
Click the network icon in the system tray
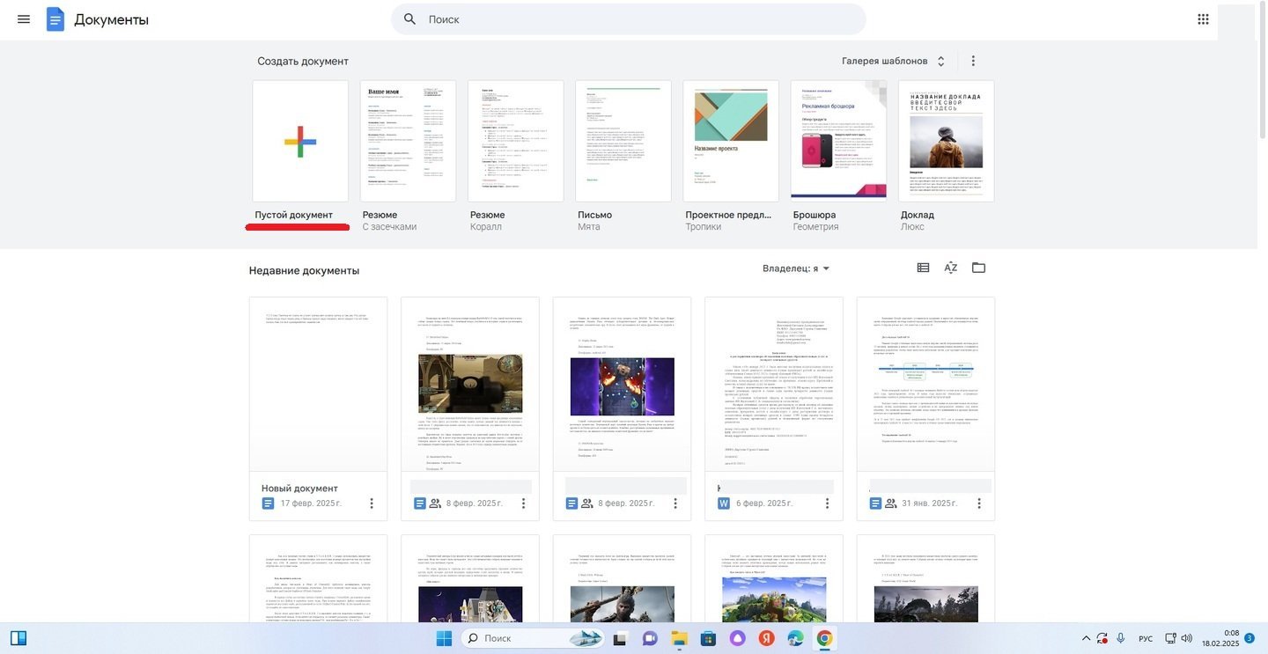coord(1169,638)
